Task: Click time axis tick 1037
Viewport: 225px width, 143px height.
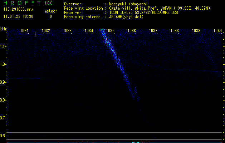Action: (x=153, y=30)
